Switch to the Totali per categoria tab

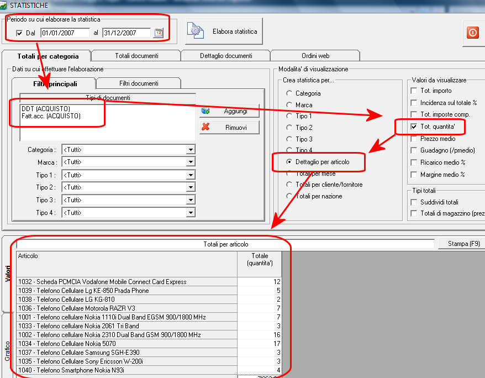[48, 56]
